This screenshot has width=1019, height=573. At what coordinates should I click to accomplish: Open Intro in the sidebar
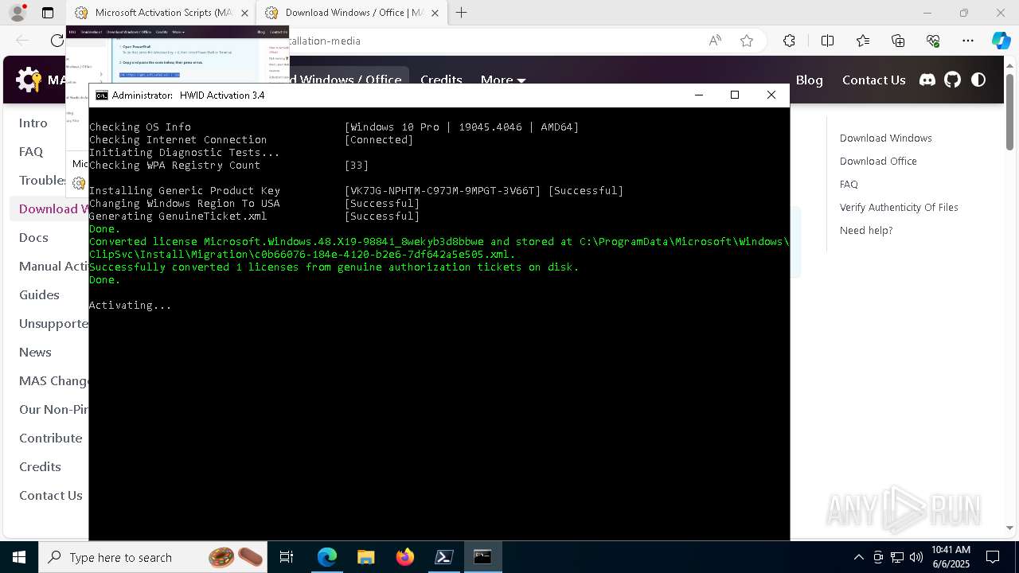(33, 123)
